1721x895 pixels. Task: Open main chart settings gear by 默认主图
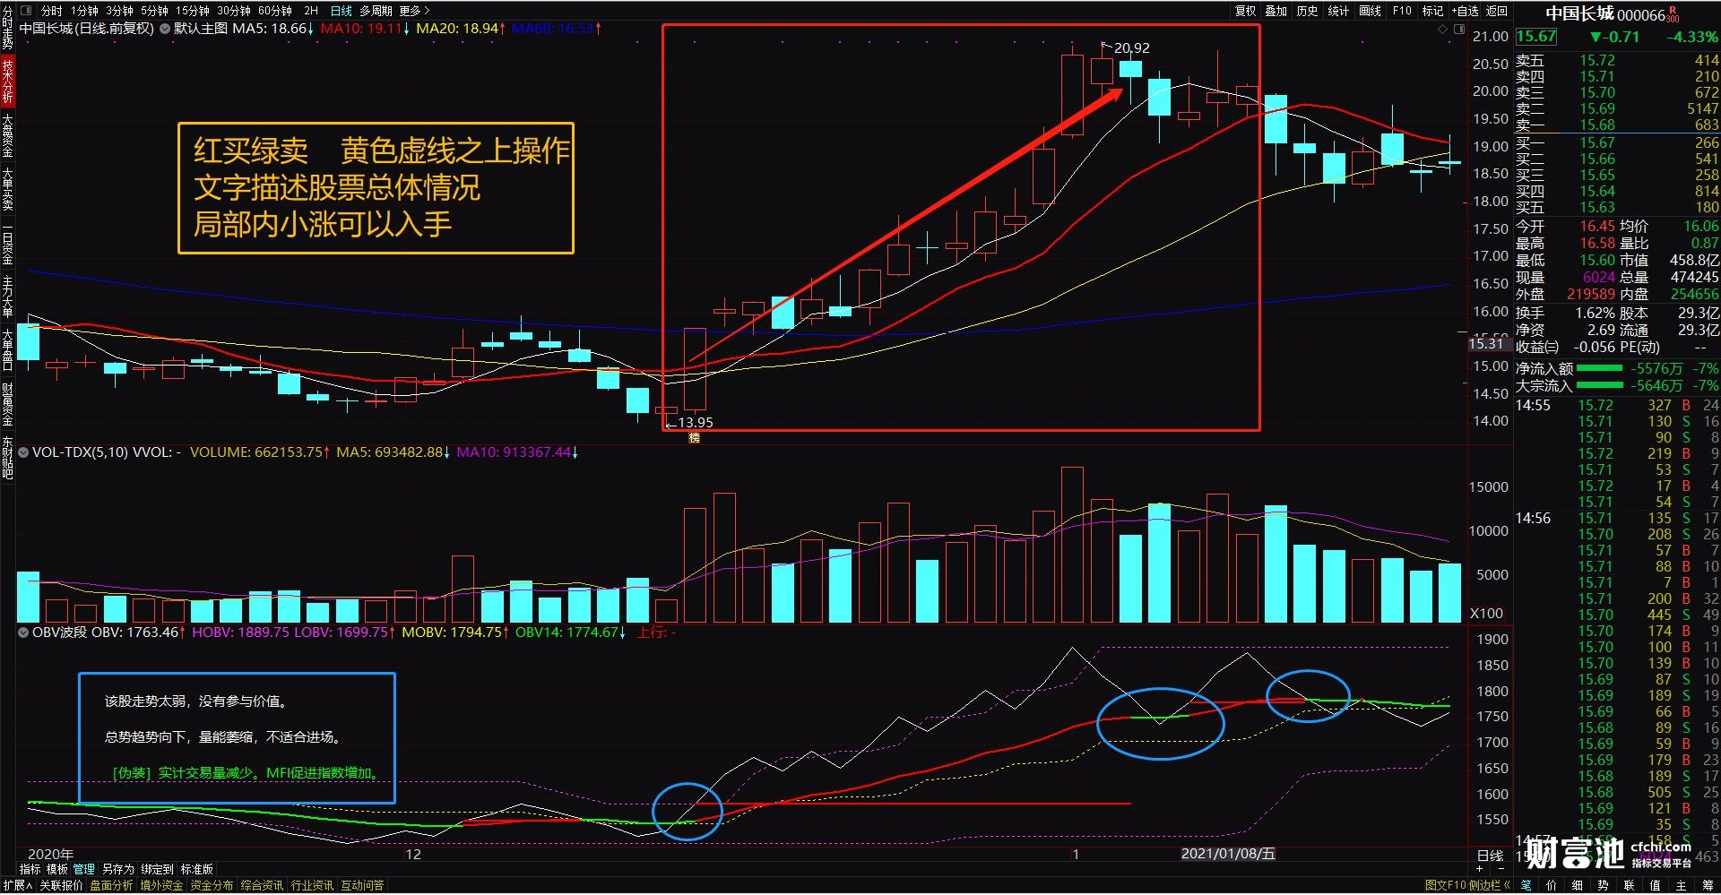pos(164,29)
